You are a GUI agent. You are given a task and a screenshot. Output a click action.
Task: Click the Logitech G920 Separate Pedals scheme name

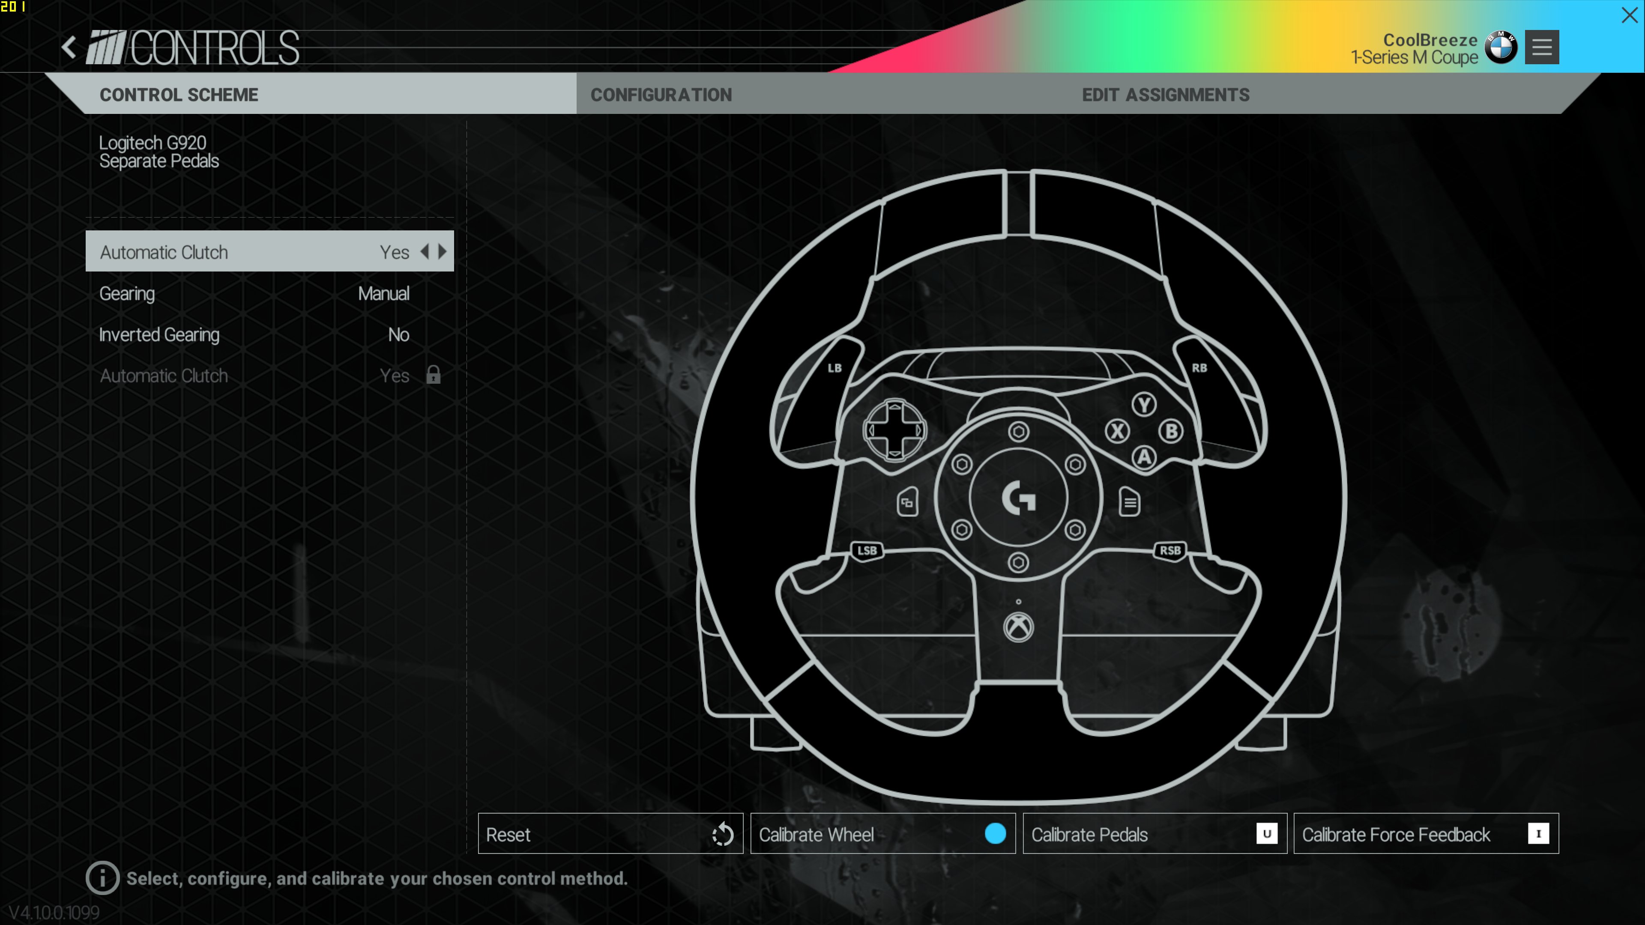(159, 151)
